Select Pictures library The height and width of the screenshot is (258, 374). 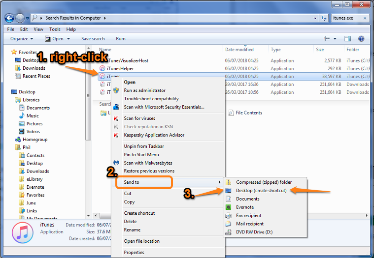click(x=34, y=124)
